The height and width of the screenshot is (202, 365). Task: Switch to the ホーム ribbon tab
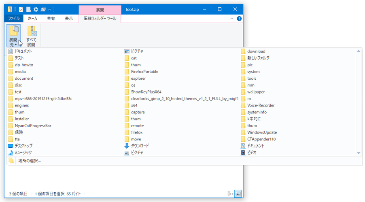(x=33, y=19)
